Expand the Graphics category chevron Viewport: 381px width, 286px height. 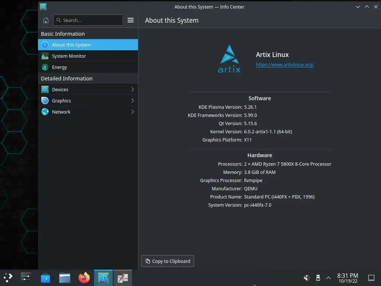click(132, 101)
